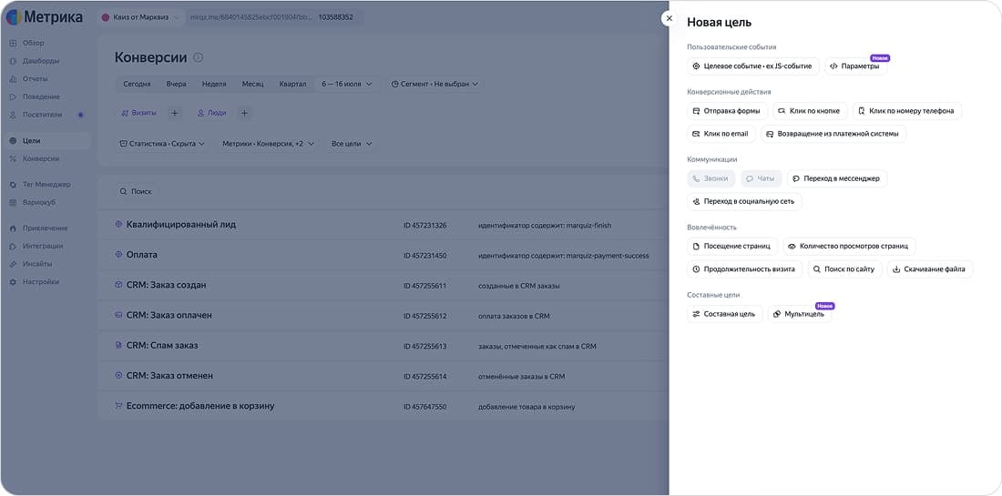
Task: Open the CRM: Заказ отменен goal row
Action: pyautogui.click(x=383, y=375)
